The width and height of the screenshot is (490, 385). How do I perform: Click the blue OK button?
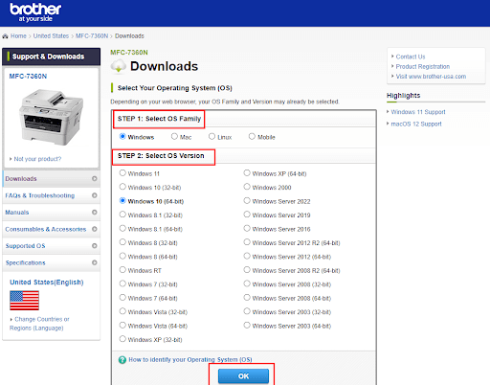243,376
